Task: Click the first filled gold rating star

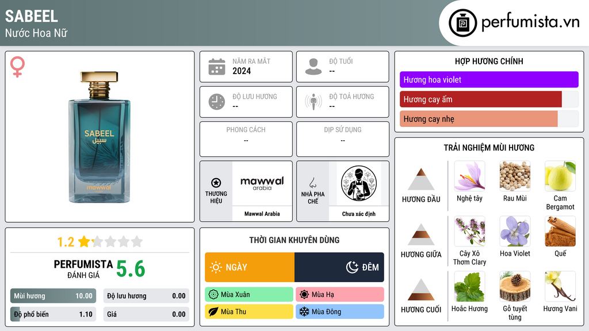Action: click(84, 241)
